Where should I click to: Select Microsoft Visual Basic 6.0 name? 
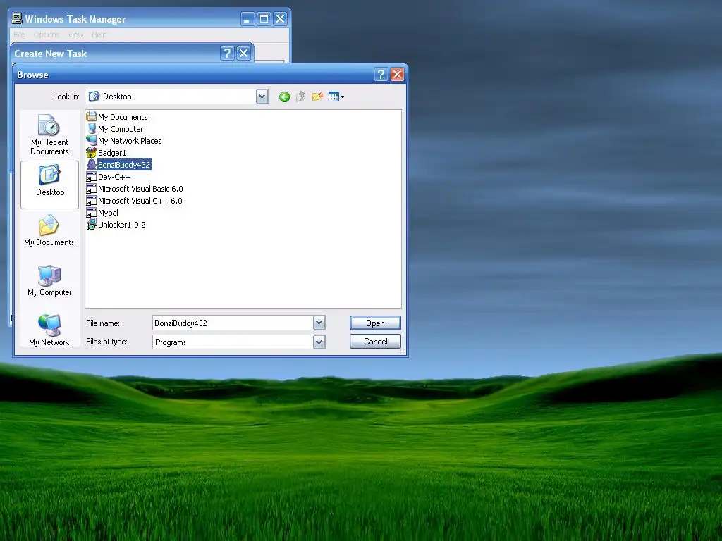pyautogui.click(x=140, y=189)
